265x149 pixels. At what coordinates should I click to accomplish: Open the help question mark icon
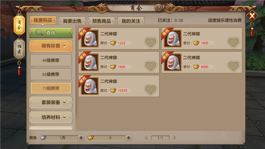point(159,8)
